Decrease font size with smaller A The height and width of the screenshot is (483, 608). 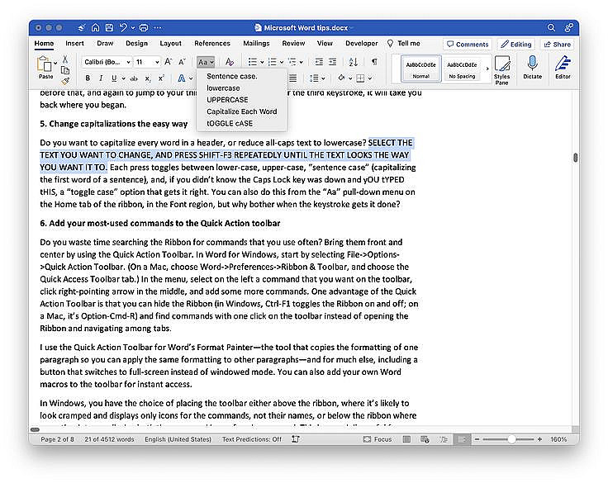coord(182,62)
